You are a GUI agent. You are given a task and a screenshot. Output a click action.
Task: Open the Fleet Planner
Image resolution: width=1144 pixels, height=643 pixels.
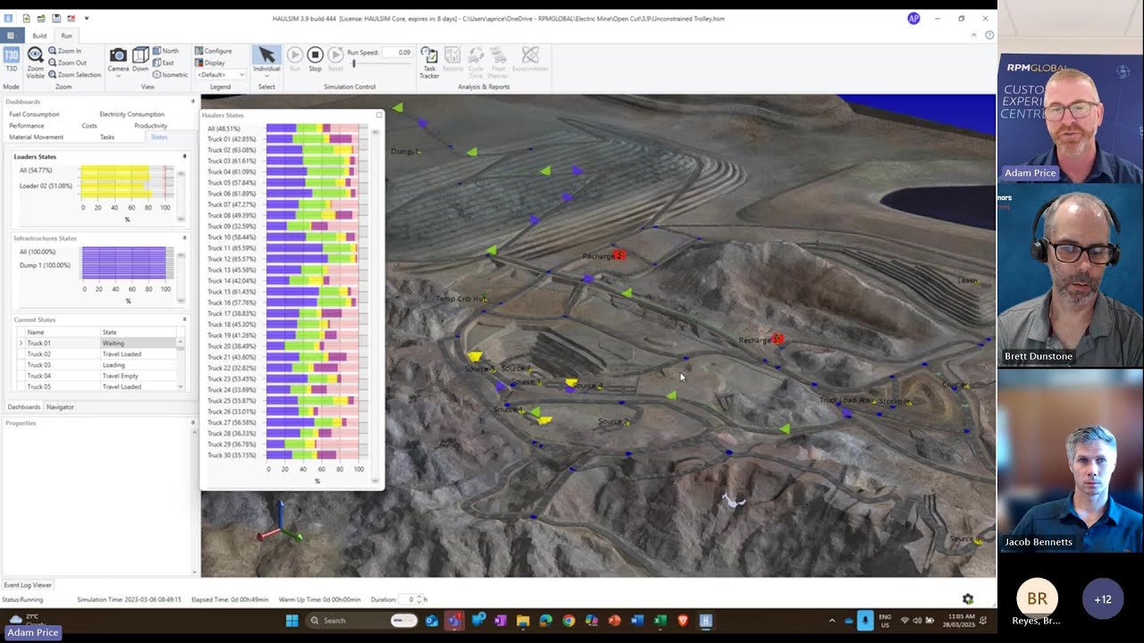point(499,62)
